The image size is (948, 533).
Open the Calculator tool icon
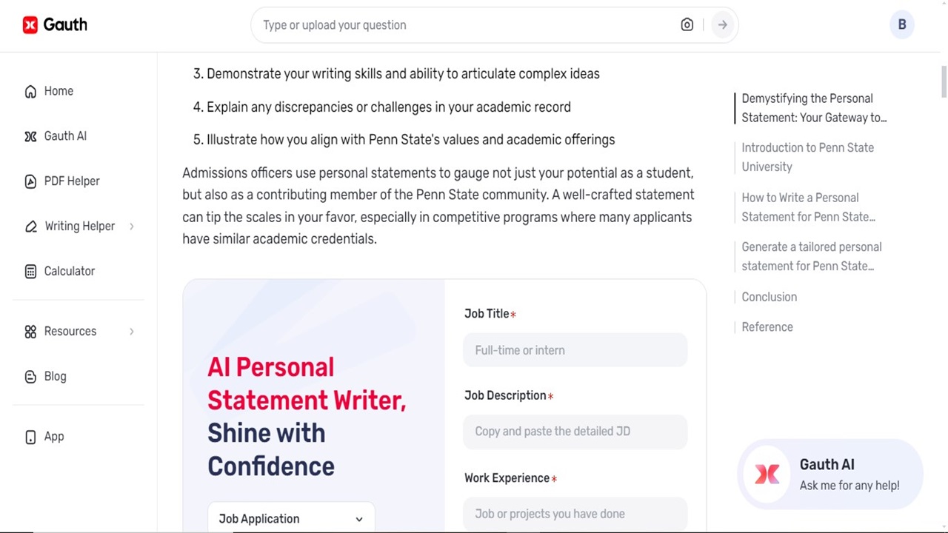point(30,271)
